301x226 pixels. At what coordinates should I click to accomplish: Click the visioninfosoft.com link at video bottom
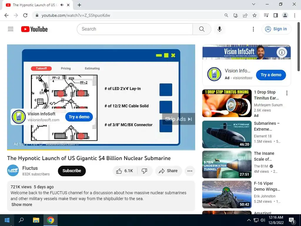(x=62, y=144)
